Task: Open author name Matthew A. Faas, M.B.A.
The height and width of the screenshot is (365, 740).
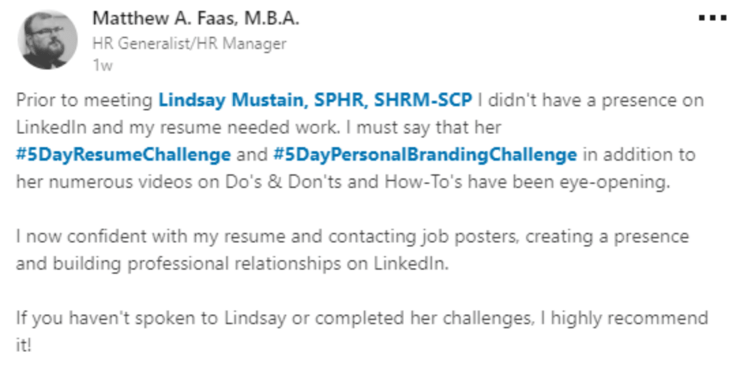Action: click(196, 18)
